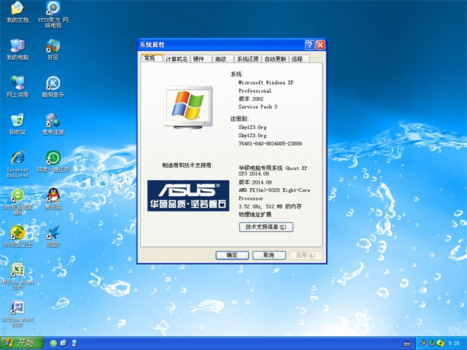Image resolution: width=467 pixels, height=350 pixels.
Task: Open 我的电脑 desktop icon
Action: [x=18, y=47]
